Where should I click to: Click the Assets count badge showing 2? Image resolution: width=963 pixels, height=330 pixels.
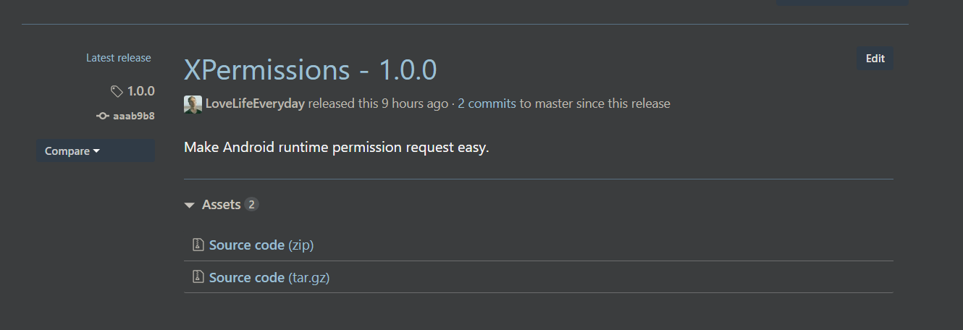pyautogui.click(x=251, y=205)
